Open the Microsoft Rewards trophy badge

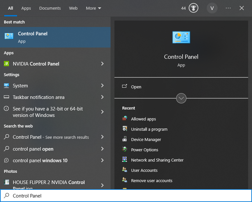click(x=194, y=8)
